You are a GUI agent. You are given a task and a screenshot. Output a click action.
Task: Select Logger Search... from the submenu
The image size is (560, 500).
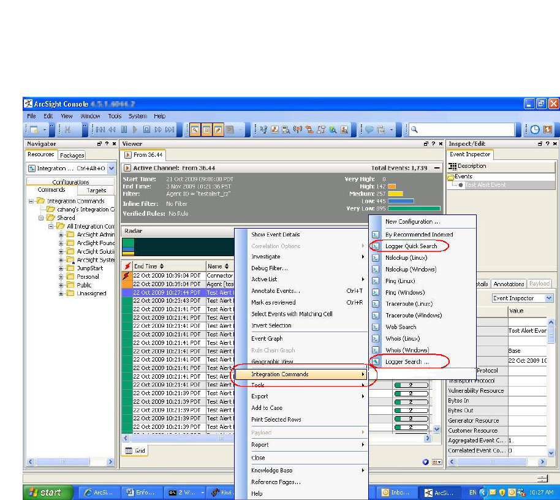point(407,362)
